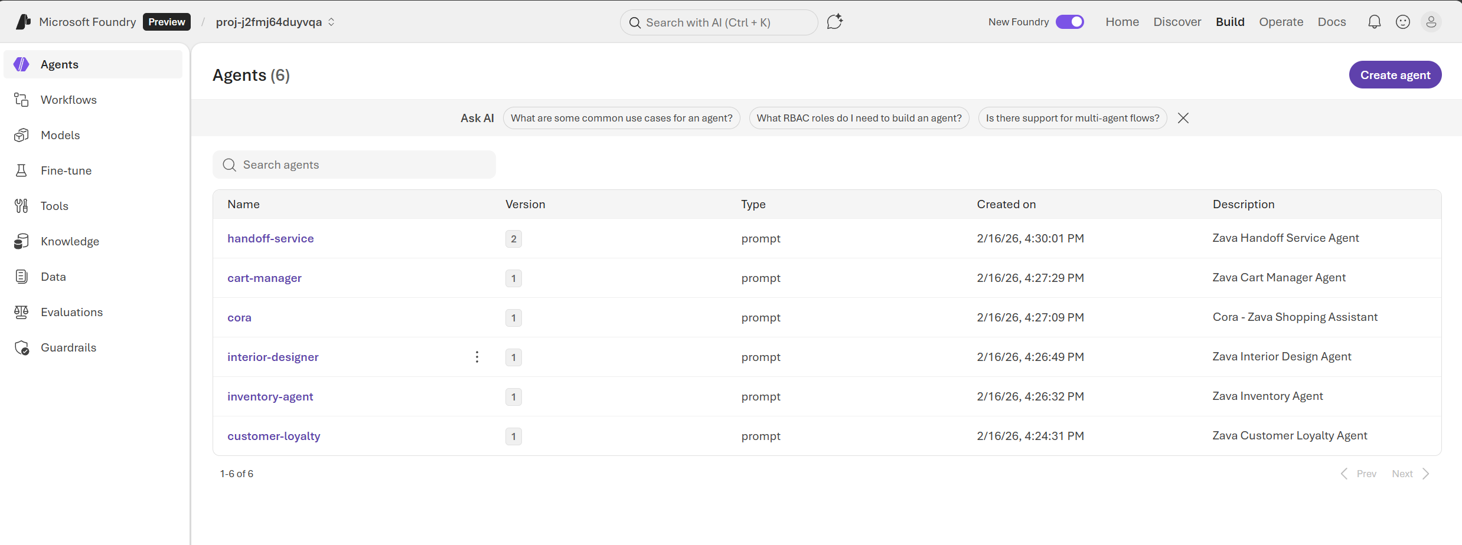Open the Build tab
Image resolution: width=1462 pixels, height=545 pixels.
1230,22
